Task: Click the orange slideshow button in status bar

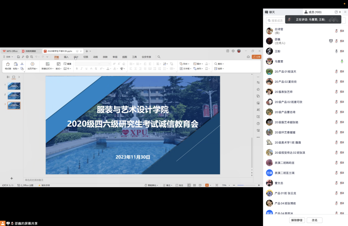Action: (x=207, y=185)
